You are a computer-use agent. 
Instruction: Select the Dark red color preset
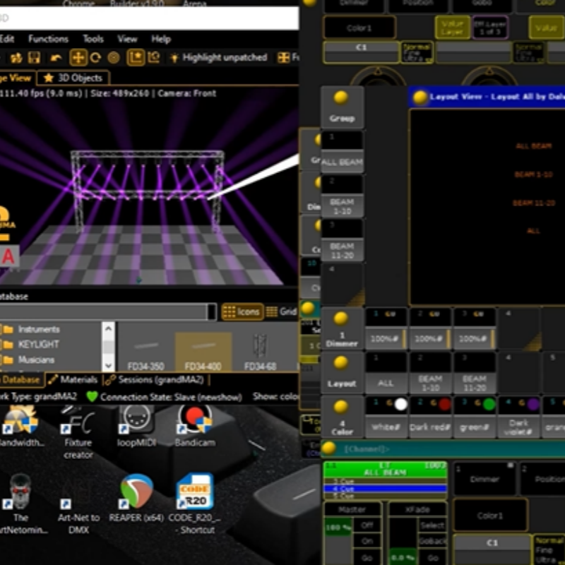point(430,419)
